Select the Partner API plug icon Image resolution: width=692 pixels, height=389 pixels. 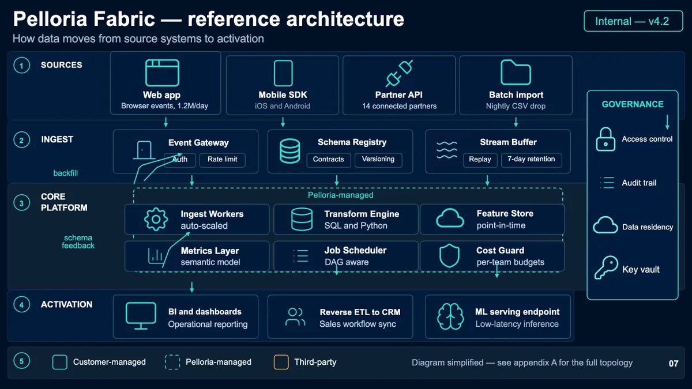point(399,73)
